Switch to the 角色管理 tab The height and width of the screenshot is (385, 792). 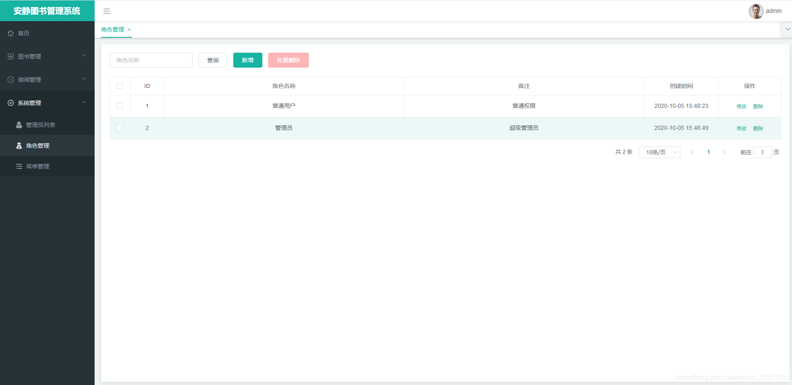pos(112,29)
